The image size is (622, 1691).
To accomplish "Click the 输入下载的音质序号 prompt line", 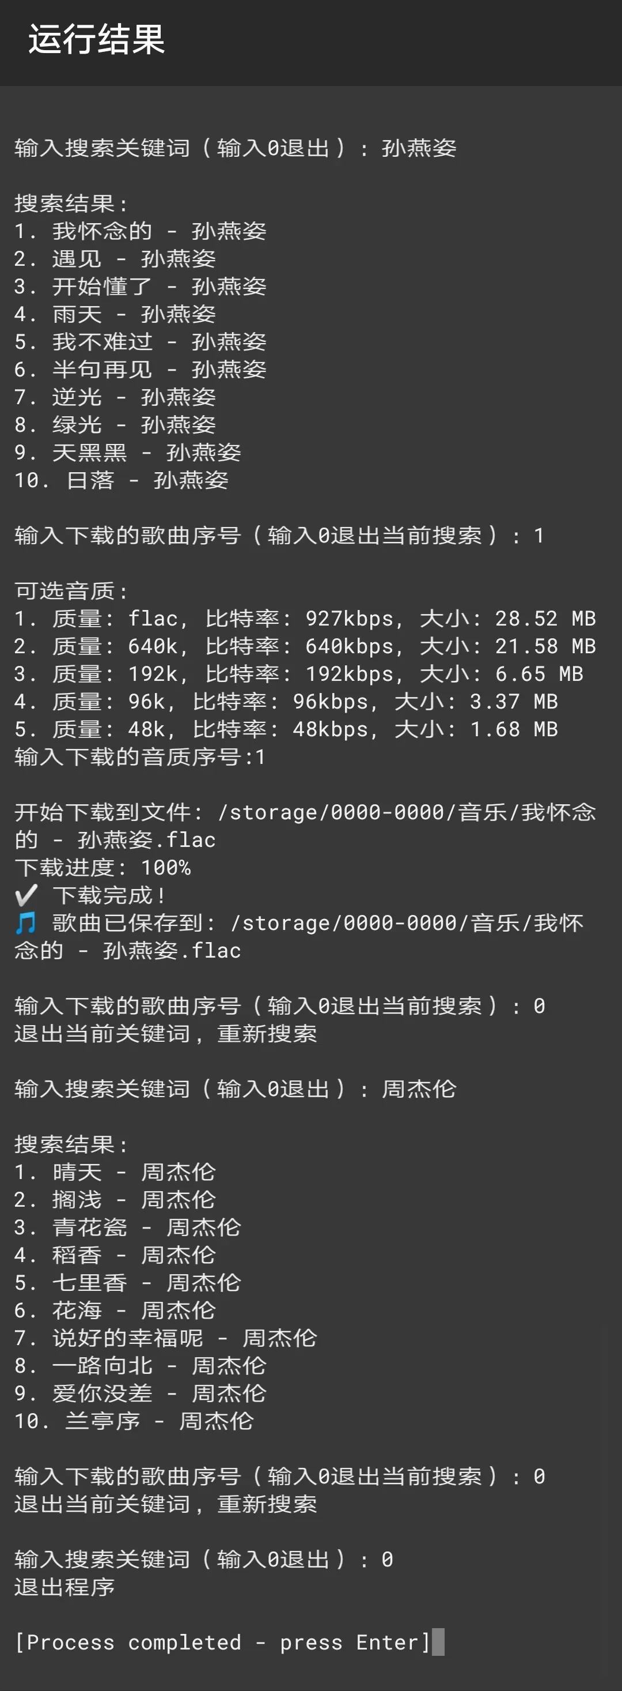I will point(139,757).
